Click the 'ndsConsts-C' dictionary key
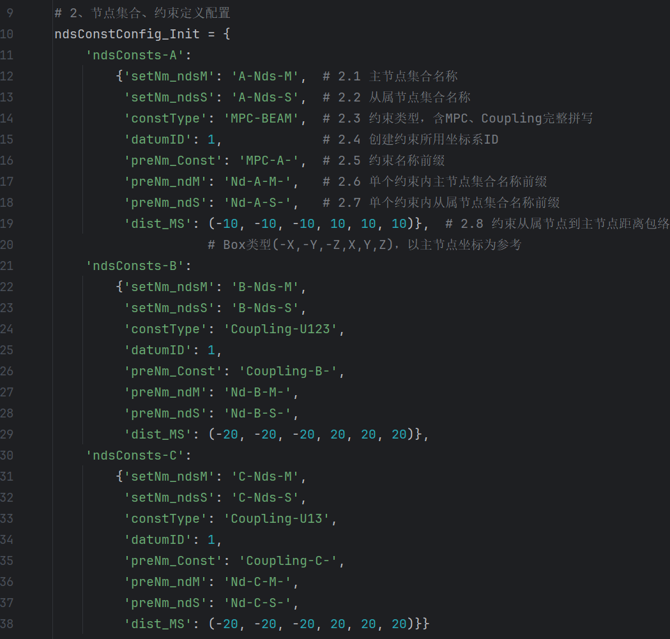Image resolution: width=670 pixels, height=639 pixels. [135, 455]
